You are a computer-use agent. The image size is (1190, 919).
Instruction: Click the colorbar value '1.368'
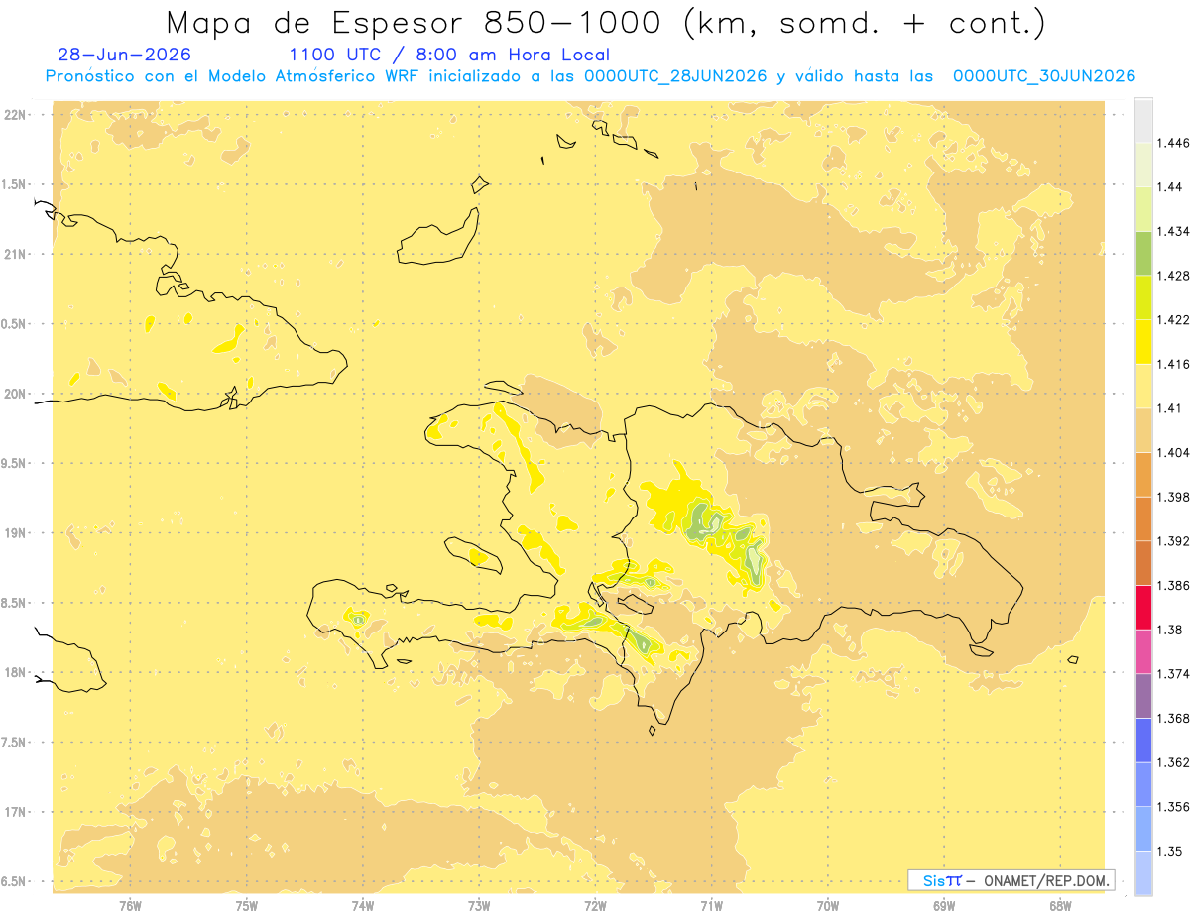(x=1172, y=718)
